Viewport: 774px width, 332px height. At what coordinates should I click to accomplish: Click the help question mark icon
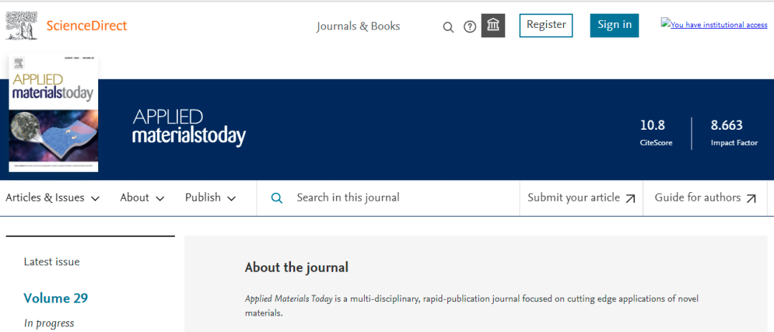point(470,27)
